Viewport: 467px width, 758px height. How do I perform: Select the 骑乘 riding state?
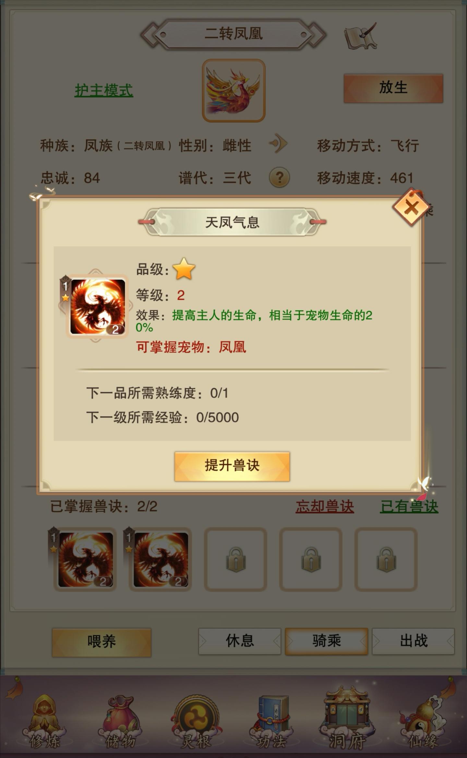click(x=326, y=641)
